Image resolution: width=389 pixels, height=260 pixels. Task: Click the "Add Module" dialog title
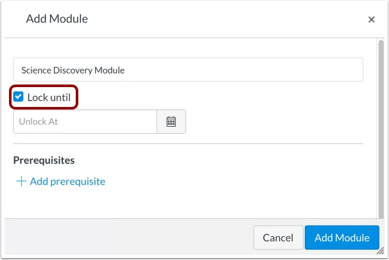click(57, 19)
